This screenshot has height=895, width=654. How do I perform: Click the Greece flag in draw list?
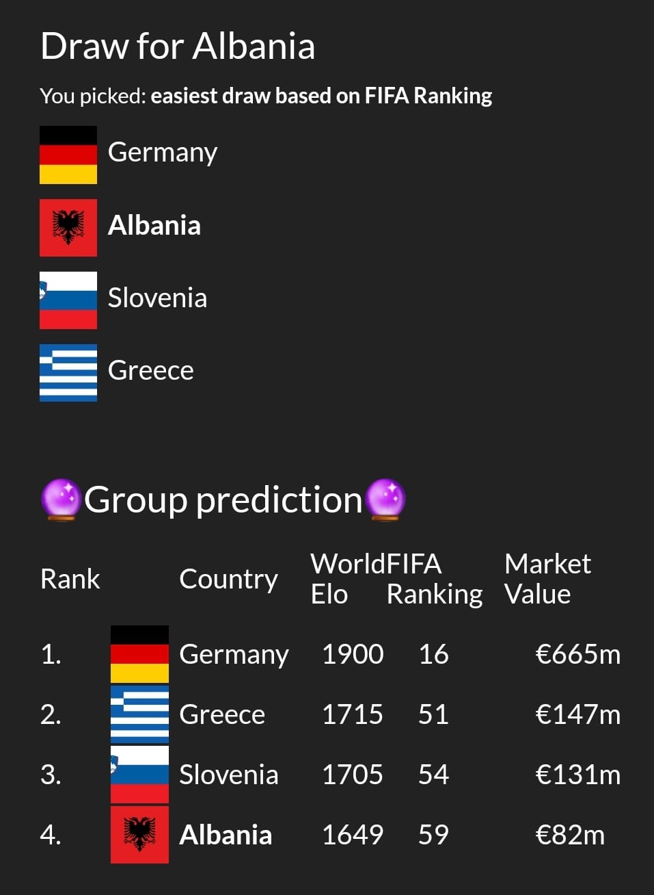68,373
